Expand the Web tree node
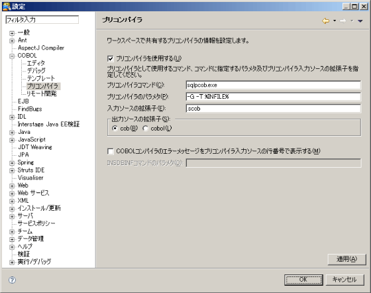 [x=12, y=186]
